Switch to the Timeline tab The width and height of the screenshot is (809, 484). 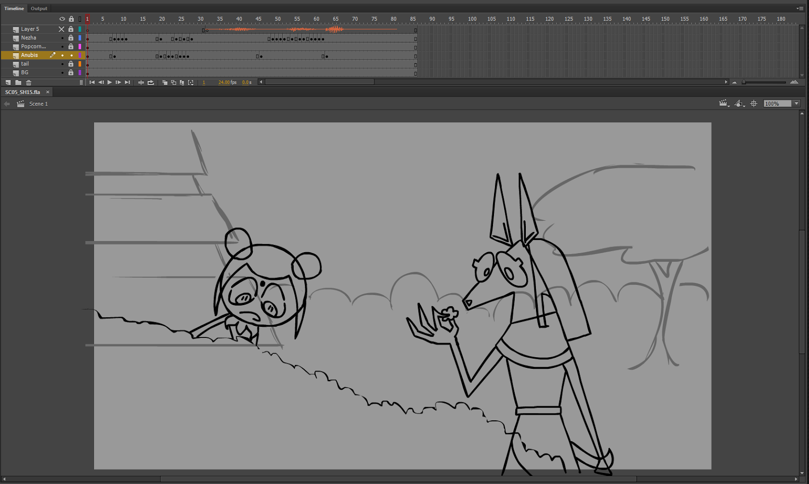click(14, 9)
